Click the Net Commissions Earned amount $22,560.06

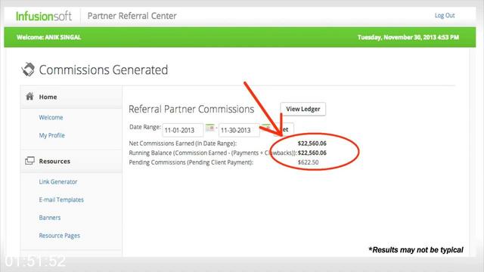click(x=312, y=144)
